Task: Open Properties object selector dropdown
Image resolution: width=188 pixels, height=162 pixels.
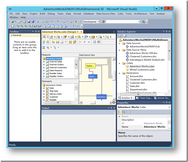Action: (x=169, y=107)
